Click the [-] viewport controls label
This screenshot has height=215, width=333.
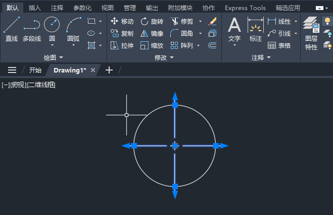point(6,85)
